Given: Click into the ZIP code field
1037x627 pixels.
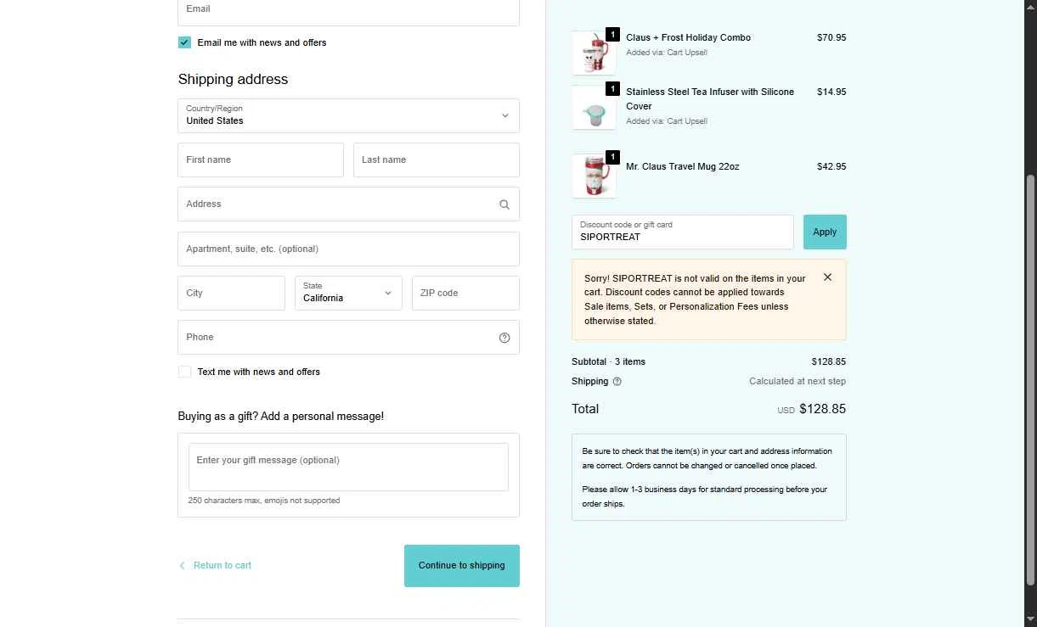Looking at the screenshot, I should click(x=465, y=293).
